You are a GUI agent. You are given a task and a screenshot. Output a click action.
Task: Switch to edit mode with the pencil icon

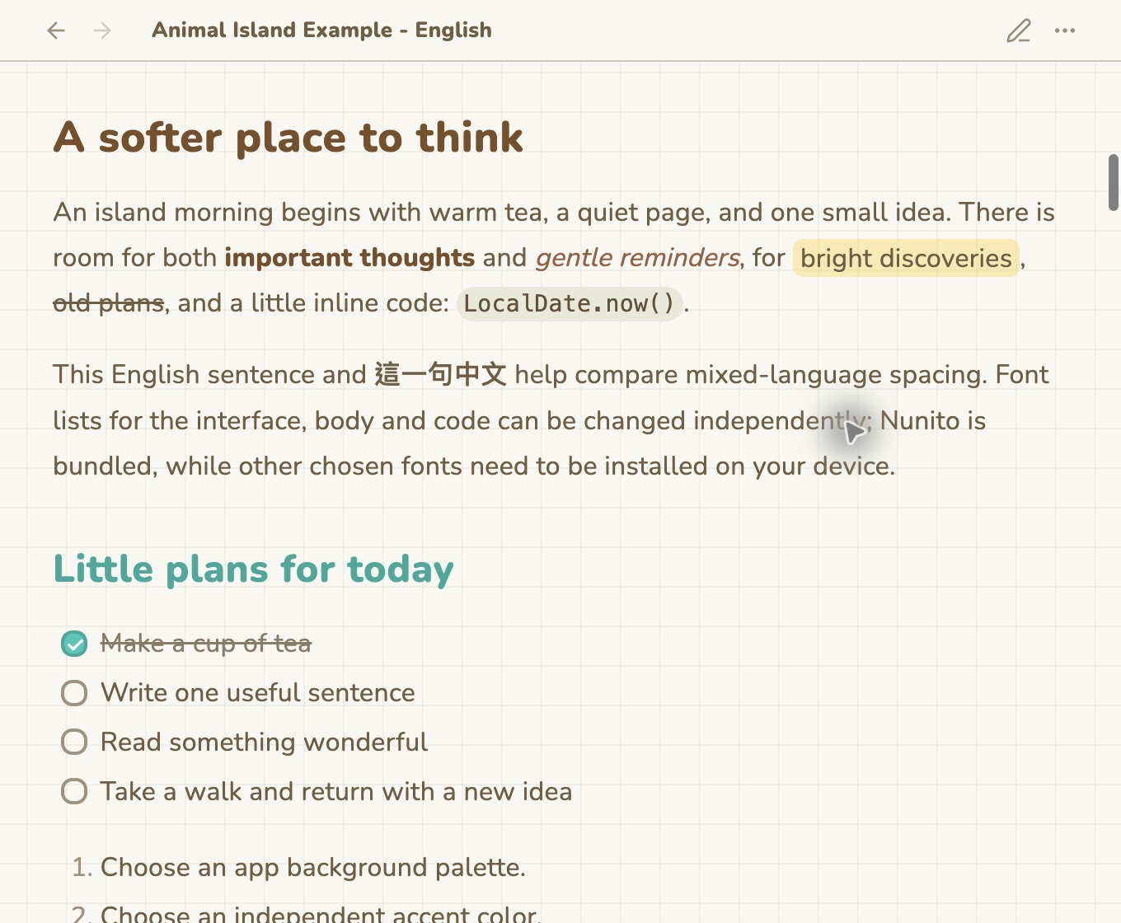(1019, 30)
